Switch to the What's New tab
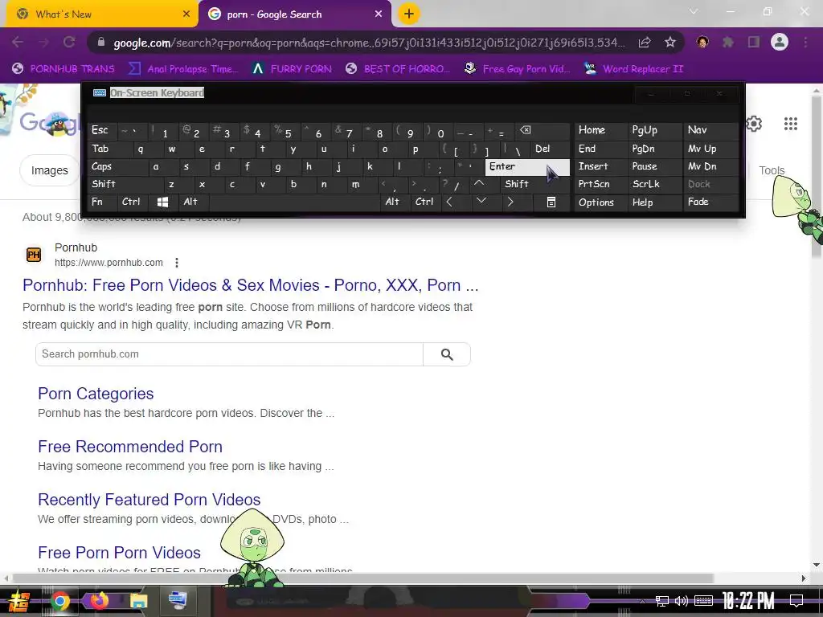This screenshot has height=617, width=823. tap(102, 14)
